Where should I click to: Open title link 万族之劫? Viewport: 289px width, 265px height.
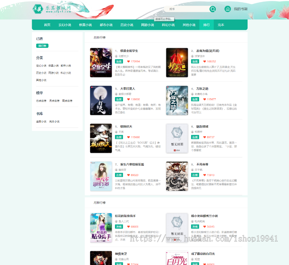point(202,89)
